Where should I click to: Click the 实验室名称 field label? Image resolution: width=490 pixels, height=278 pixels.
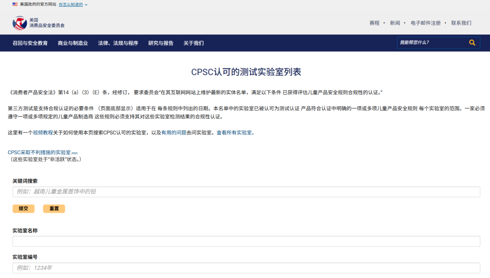click(25, 230)
